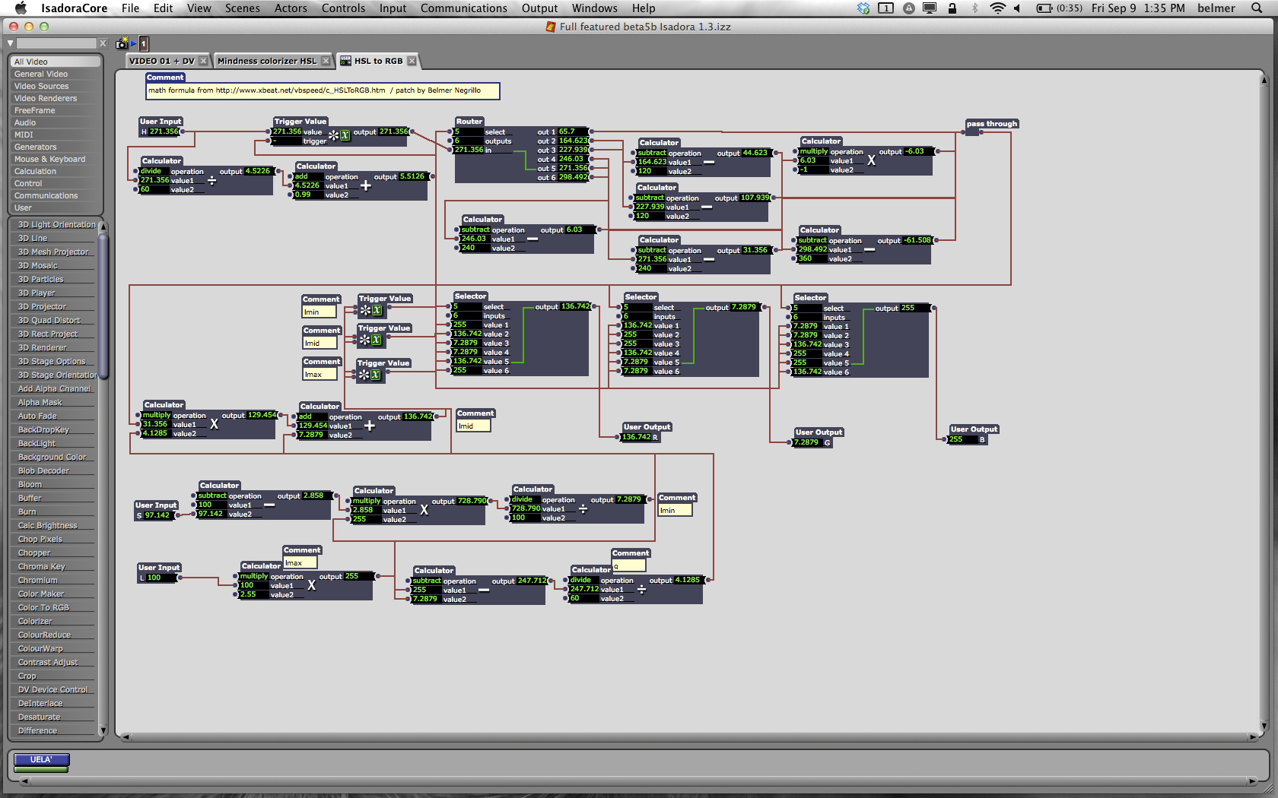Open the Controls menu
1278x798 pixels.
point(343,8)
